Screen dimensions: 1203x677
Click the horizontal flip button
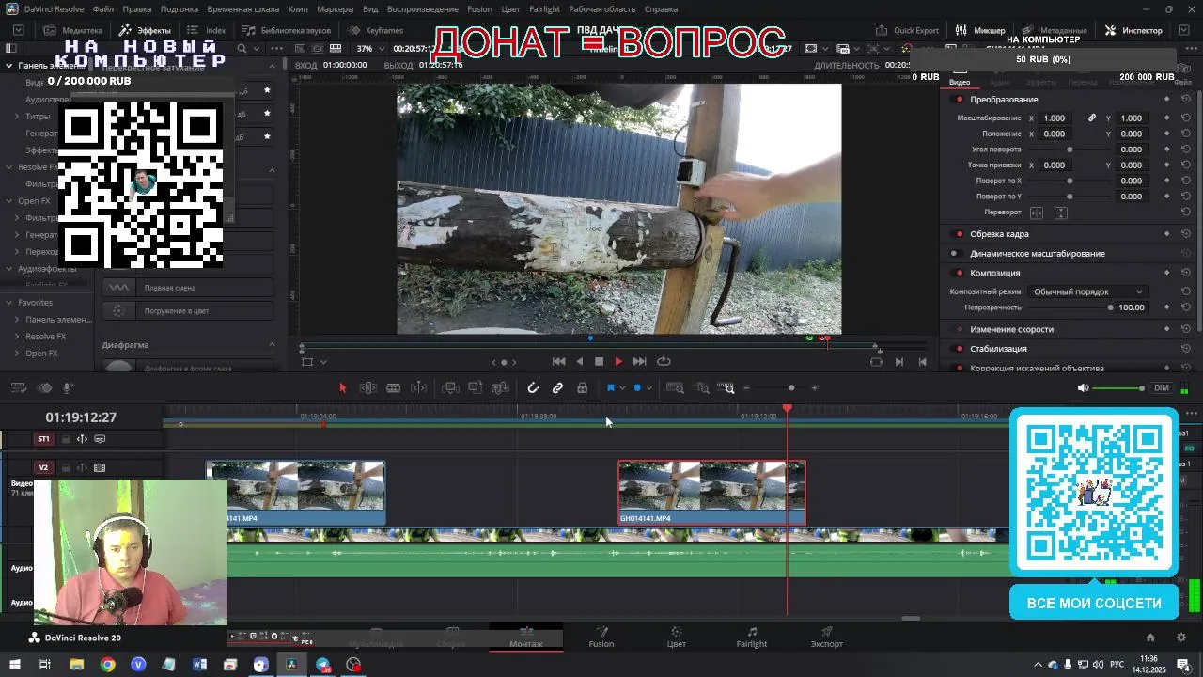point(1037,213)
